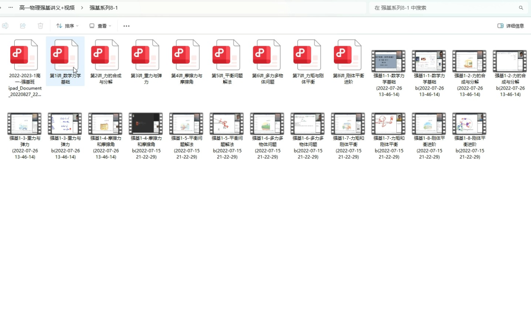Open the 排序 sort dropdown

[67, 26]
